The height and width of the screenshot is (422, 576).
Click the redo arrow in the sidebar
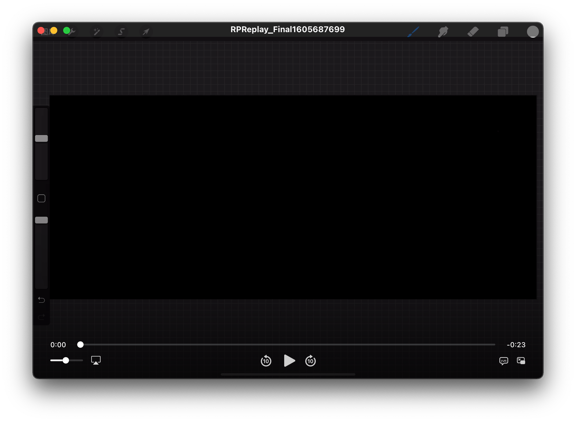[x=42, y=317]
